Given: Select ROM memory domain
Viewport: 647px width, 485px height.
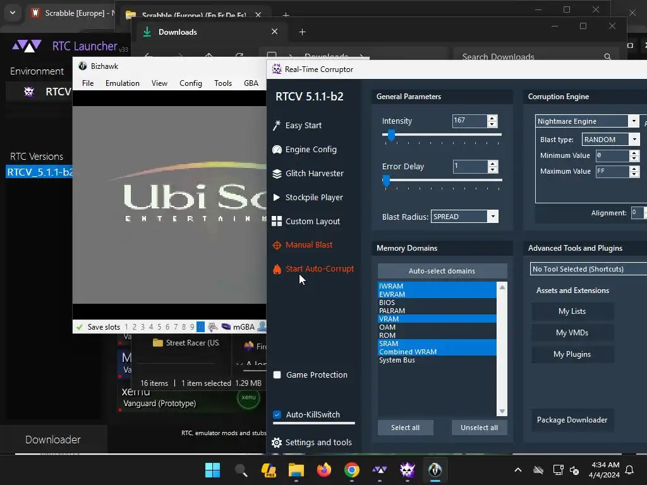Looking at the screenshot, I should pos(437,335).
